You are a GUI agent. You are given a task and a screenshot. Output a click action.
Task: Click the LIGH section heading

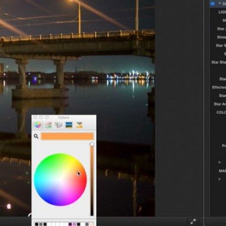pos(222,12)
